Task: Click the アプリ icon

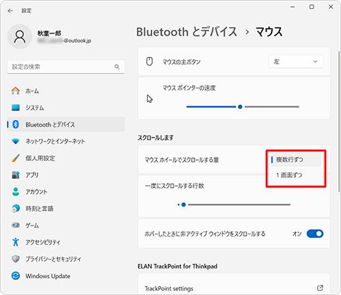Action: (16, 175)
